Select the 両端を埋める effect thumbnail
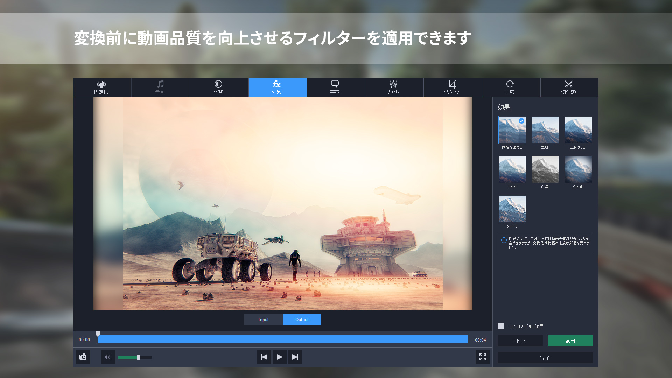The width and height of the screenshot is (672, 378). (x=512, y=130)
